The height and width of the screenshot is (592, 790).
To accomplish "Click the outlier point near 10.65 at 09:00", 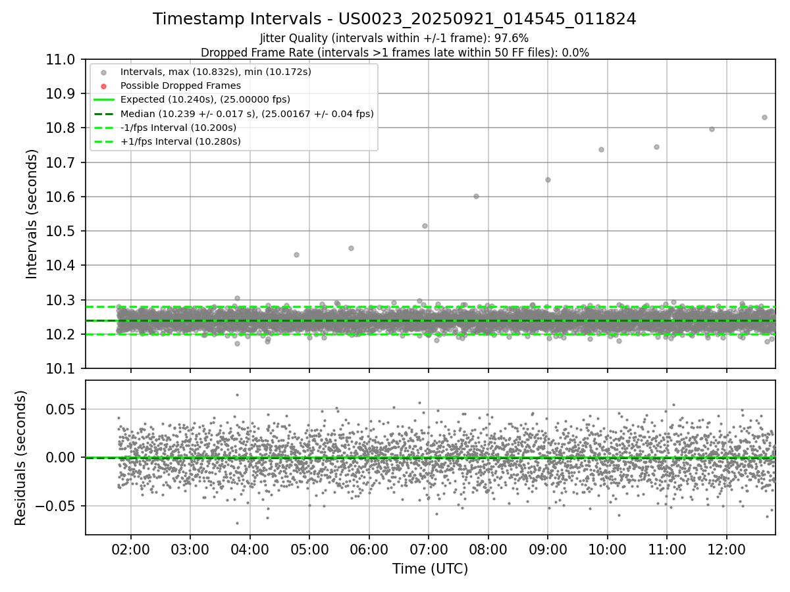I will click(x=548, y=180).
